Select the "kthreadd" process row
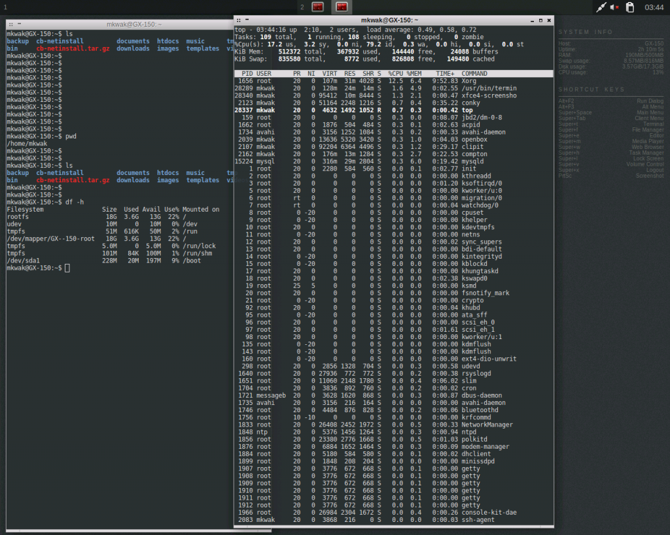Image resolution: width=670 pixels, height=535 pixels. (x=393, y=176)
